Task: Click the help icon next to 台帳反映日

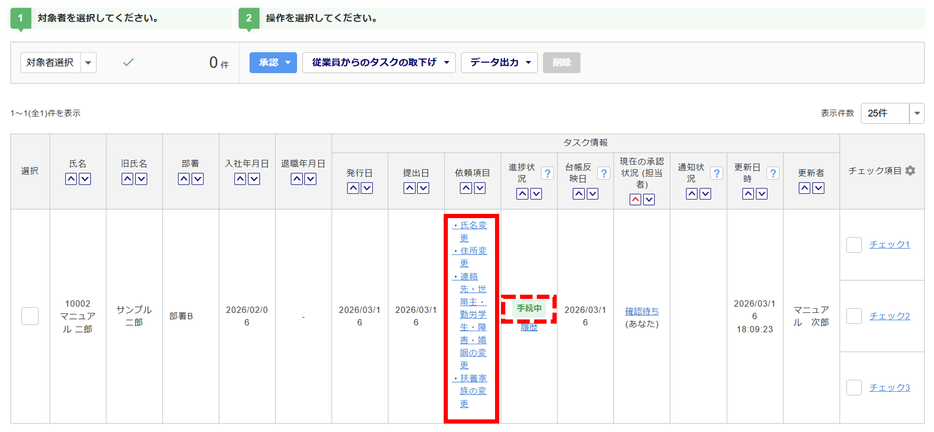Action: [603, 173]
